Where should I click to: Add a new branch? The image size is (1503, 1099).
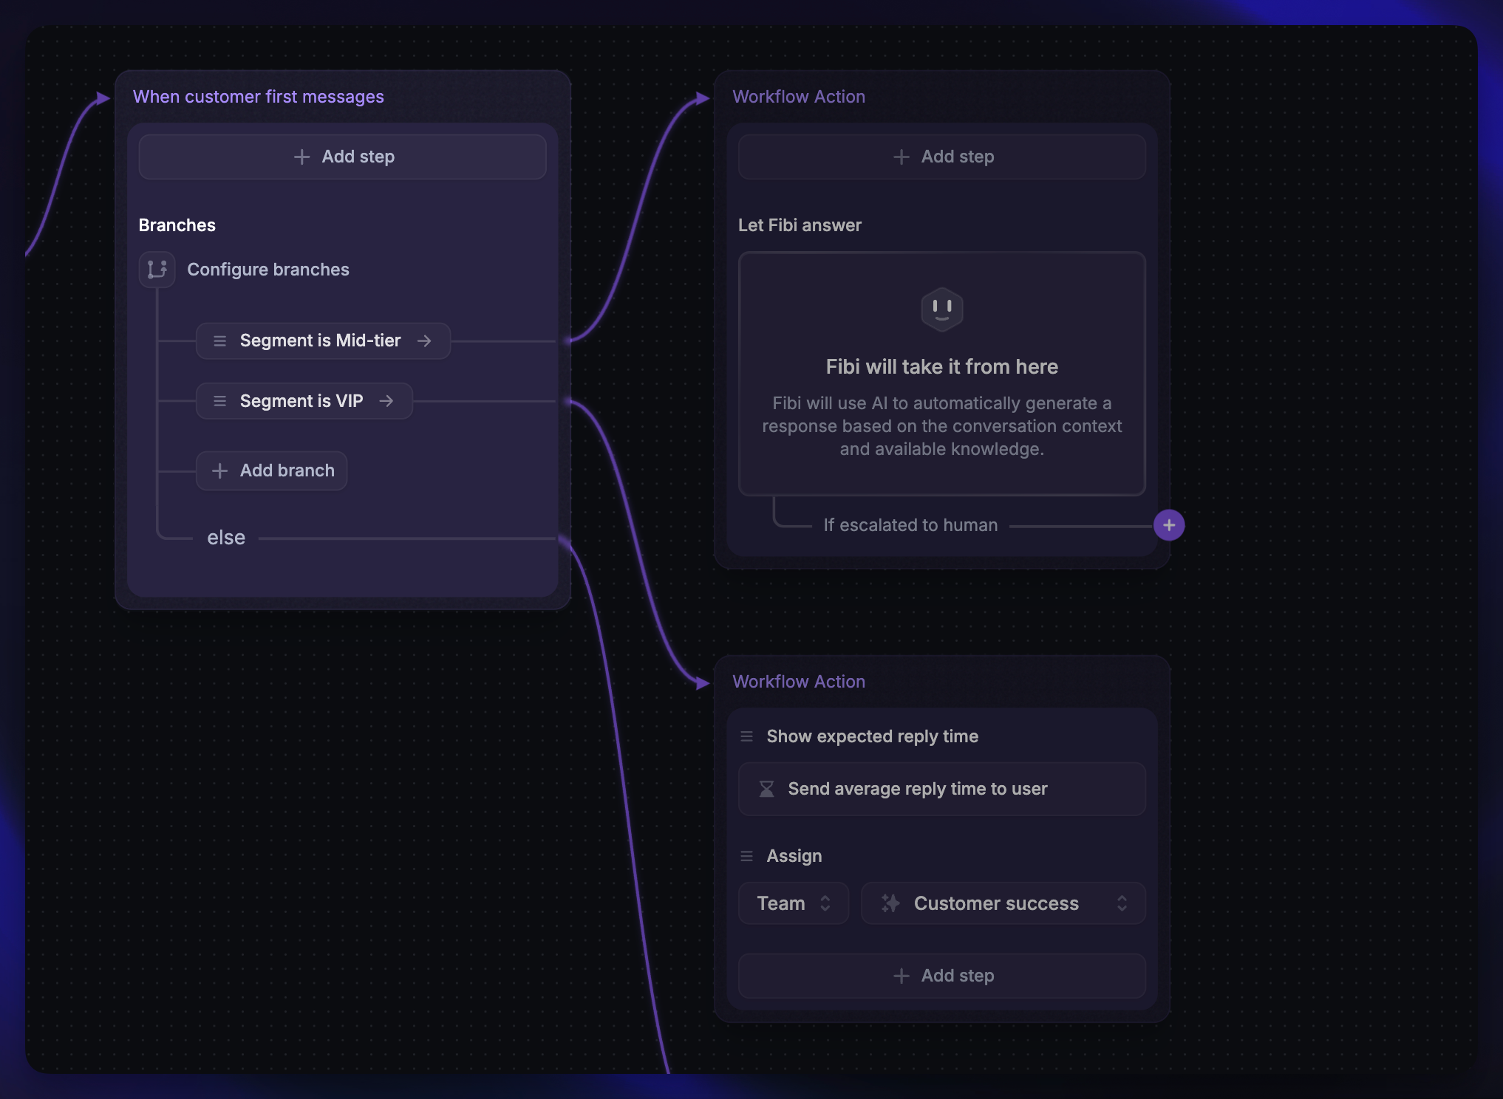point(272,470)
